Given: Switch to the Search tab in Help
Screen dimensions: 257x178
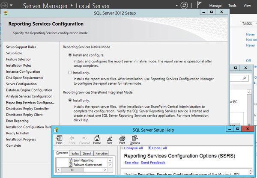Looking at the screenshot, I should [x=87, y=153].
